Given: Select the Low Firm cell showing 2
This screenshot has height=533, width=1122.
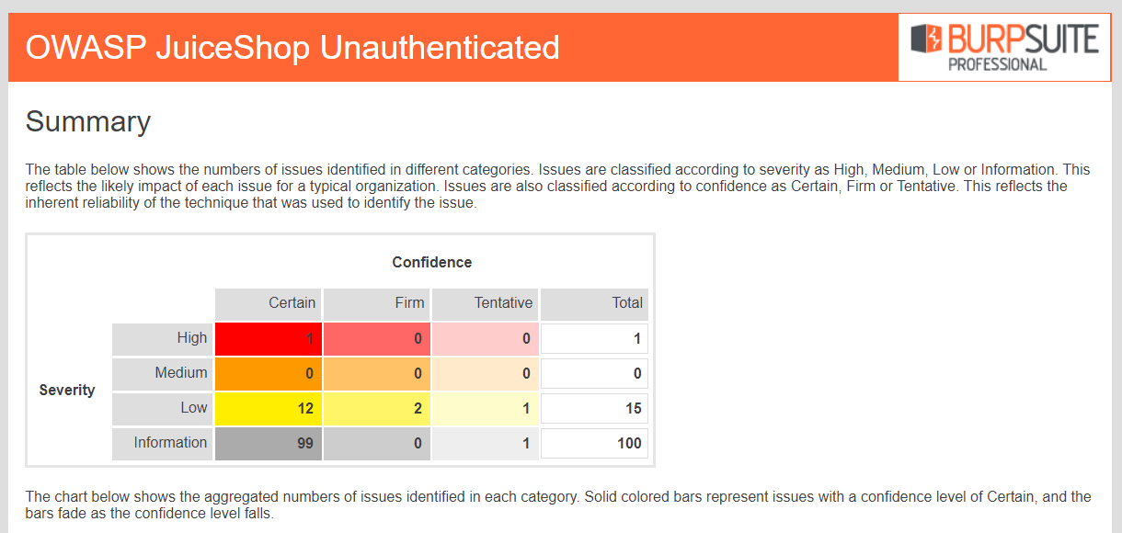Looking at the screenshot, I should point(376,408).
